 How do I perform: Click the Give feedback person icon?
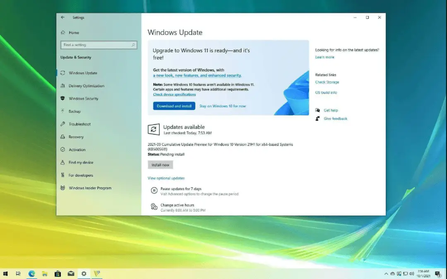click(x=317, y=118)
